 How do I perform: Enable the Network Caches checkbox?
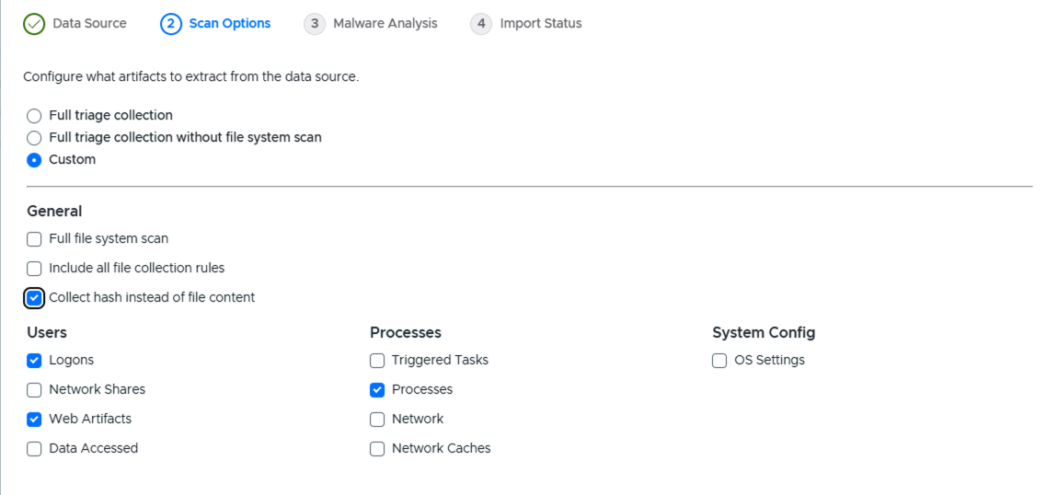(377, 448)
